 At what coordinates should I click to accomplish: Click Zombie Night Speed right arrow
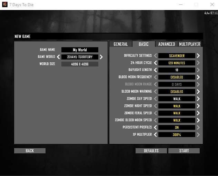tap(198, 106)
